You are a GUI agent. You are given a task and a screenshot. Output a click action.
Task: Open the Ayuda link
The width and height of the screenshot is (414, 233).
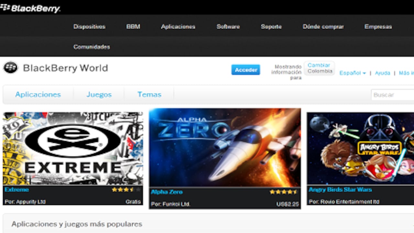[x=382, y=73]
